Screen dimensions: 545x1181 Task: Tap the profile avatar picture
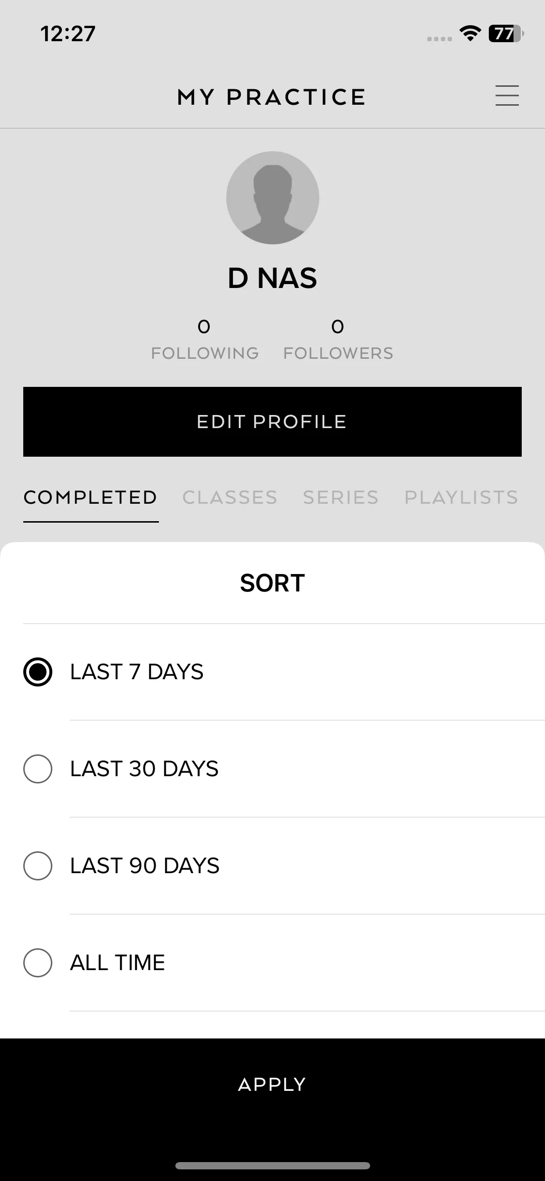tap(273, 198)
